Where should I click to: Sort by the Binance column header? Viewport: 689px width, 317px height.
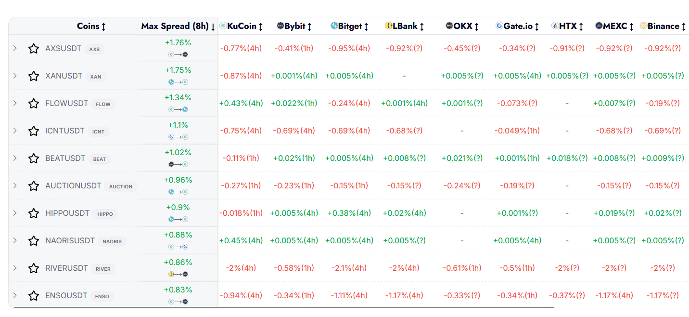point(663,26)
